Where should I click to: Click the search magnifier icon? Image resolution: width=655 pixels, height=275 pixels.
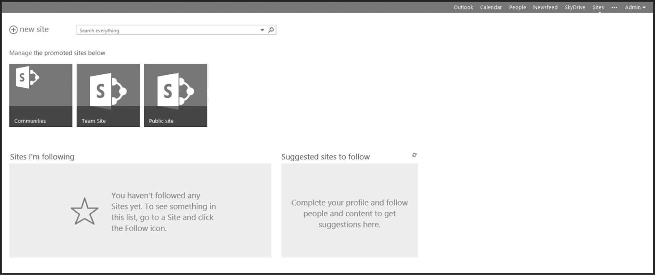271,30
